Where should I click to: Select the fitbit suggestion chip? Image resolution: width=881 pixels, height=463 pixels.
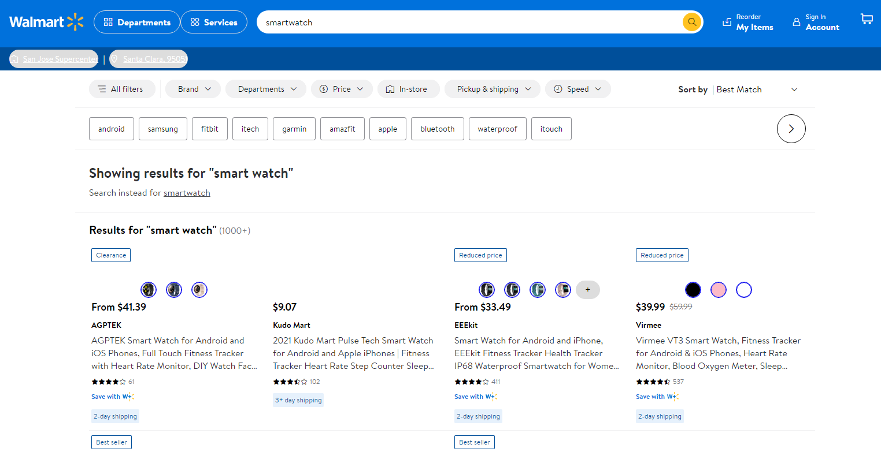coord(210,129)
